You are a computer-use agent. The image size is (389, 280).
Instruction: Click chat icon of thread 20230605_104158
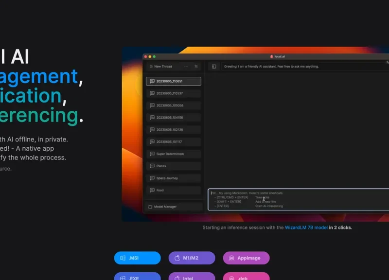(152, 118)
